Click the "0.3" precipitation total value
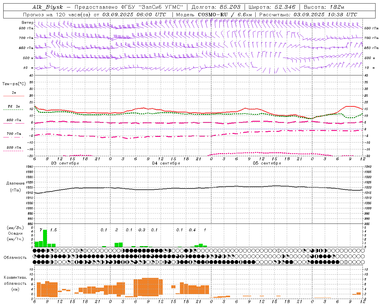This screenshot has height=304, width=380. [142, 230]
